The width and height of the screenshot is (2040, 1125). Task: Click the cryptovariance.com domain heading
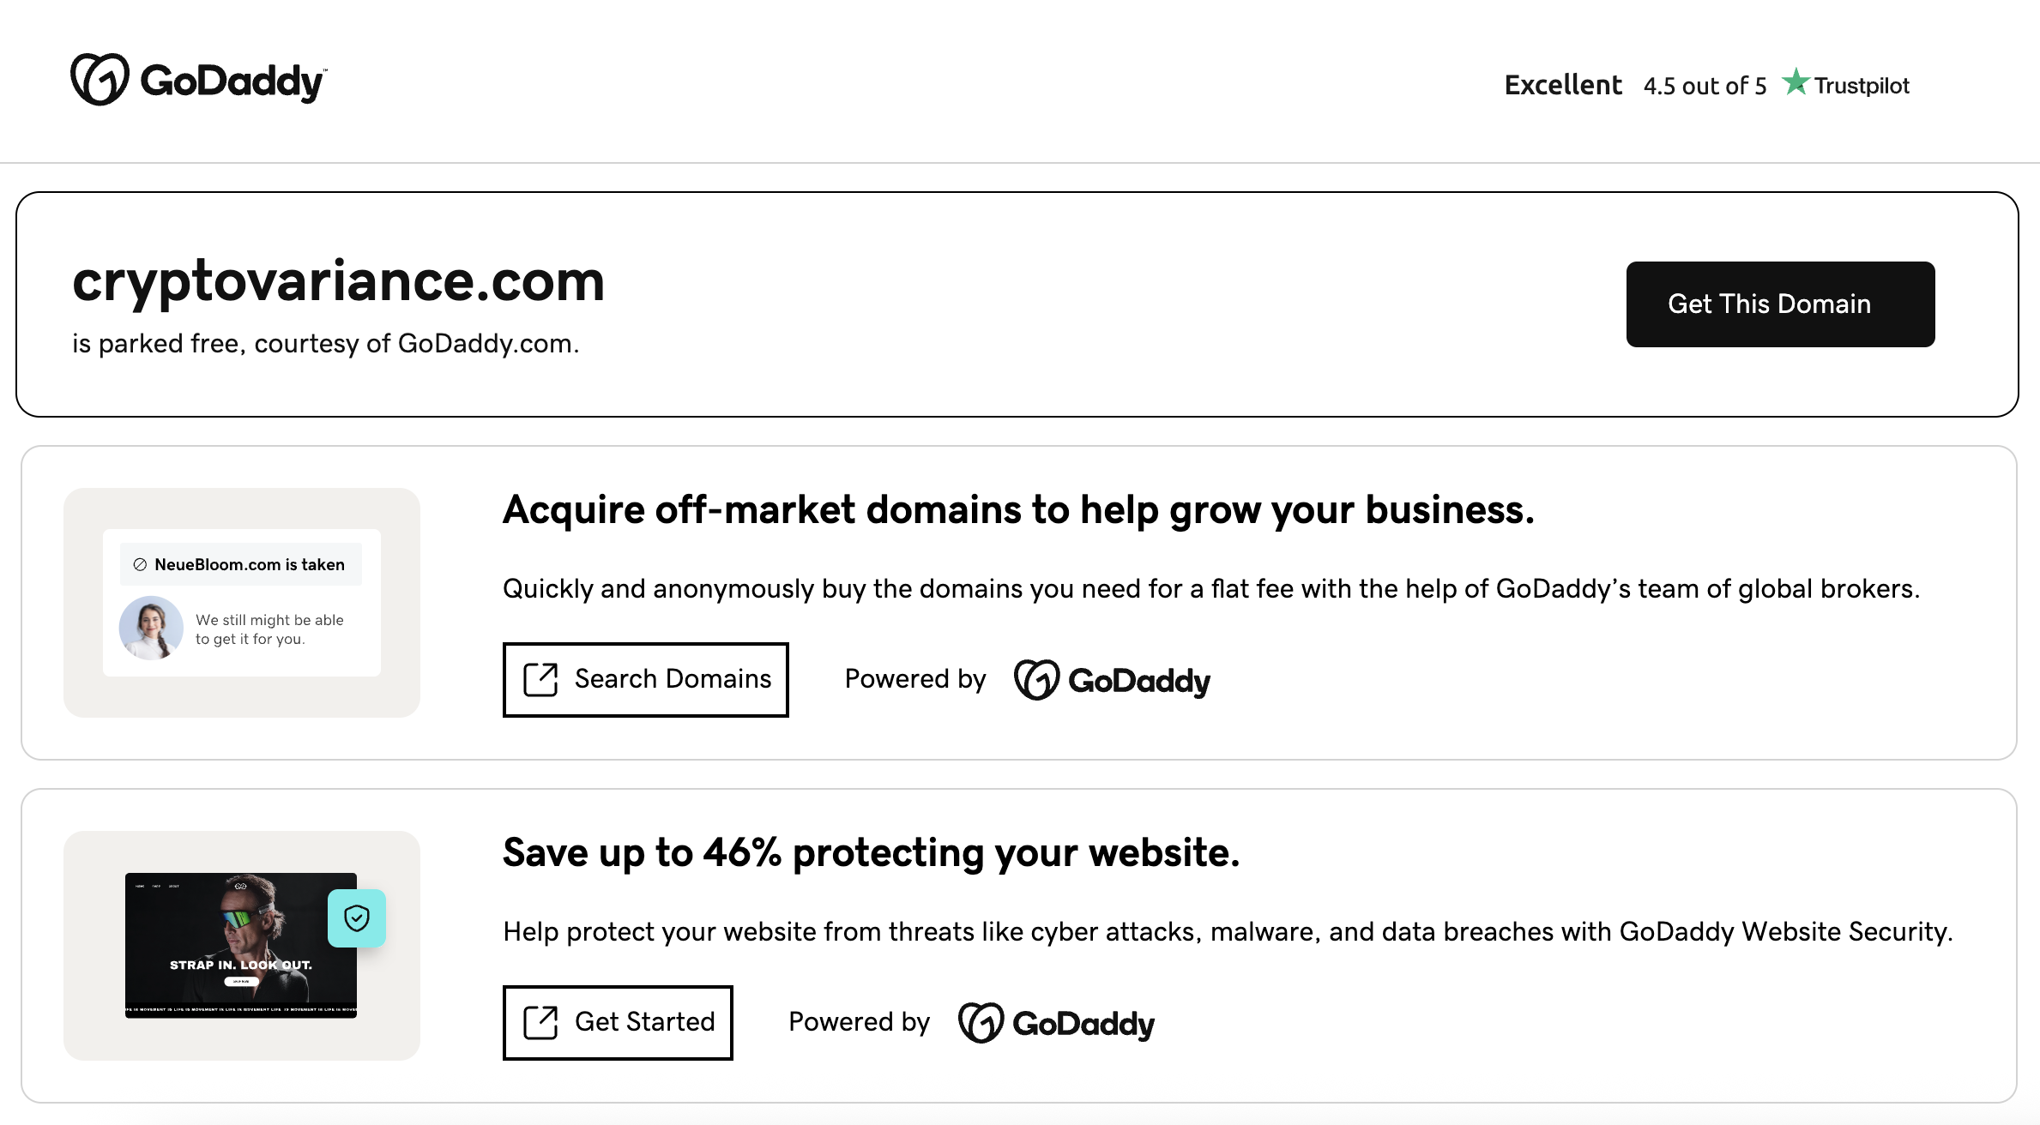[338, 281]
